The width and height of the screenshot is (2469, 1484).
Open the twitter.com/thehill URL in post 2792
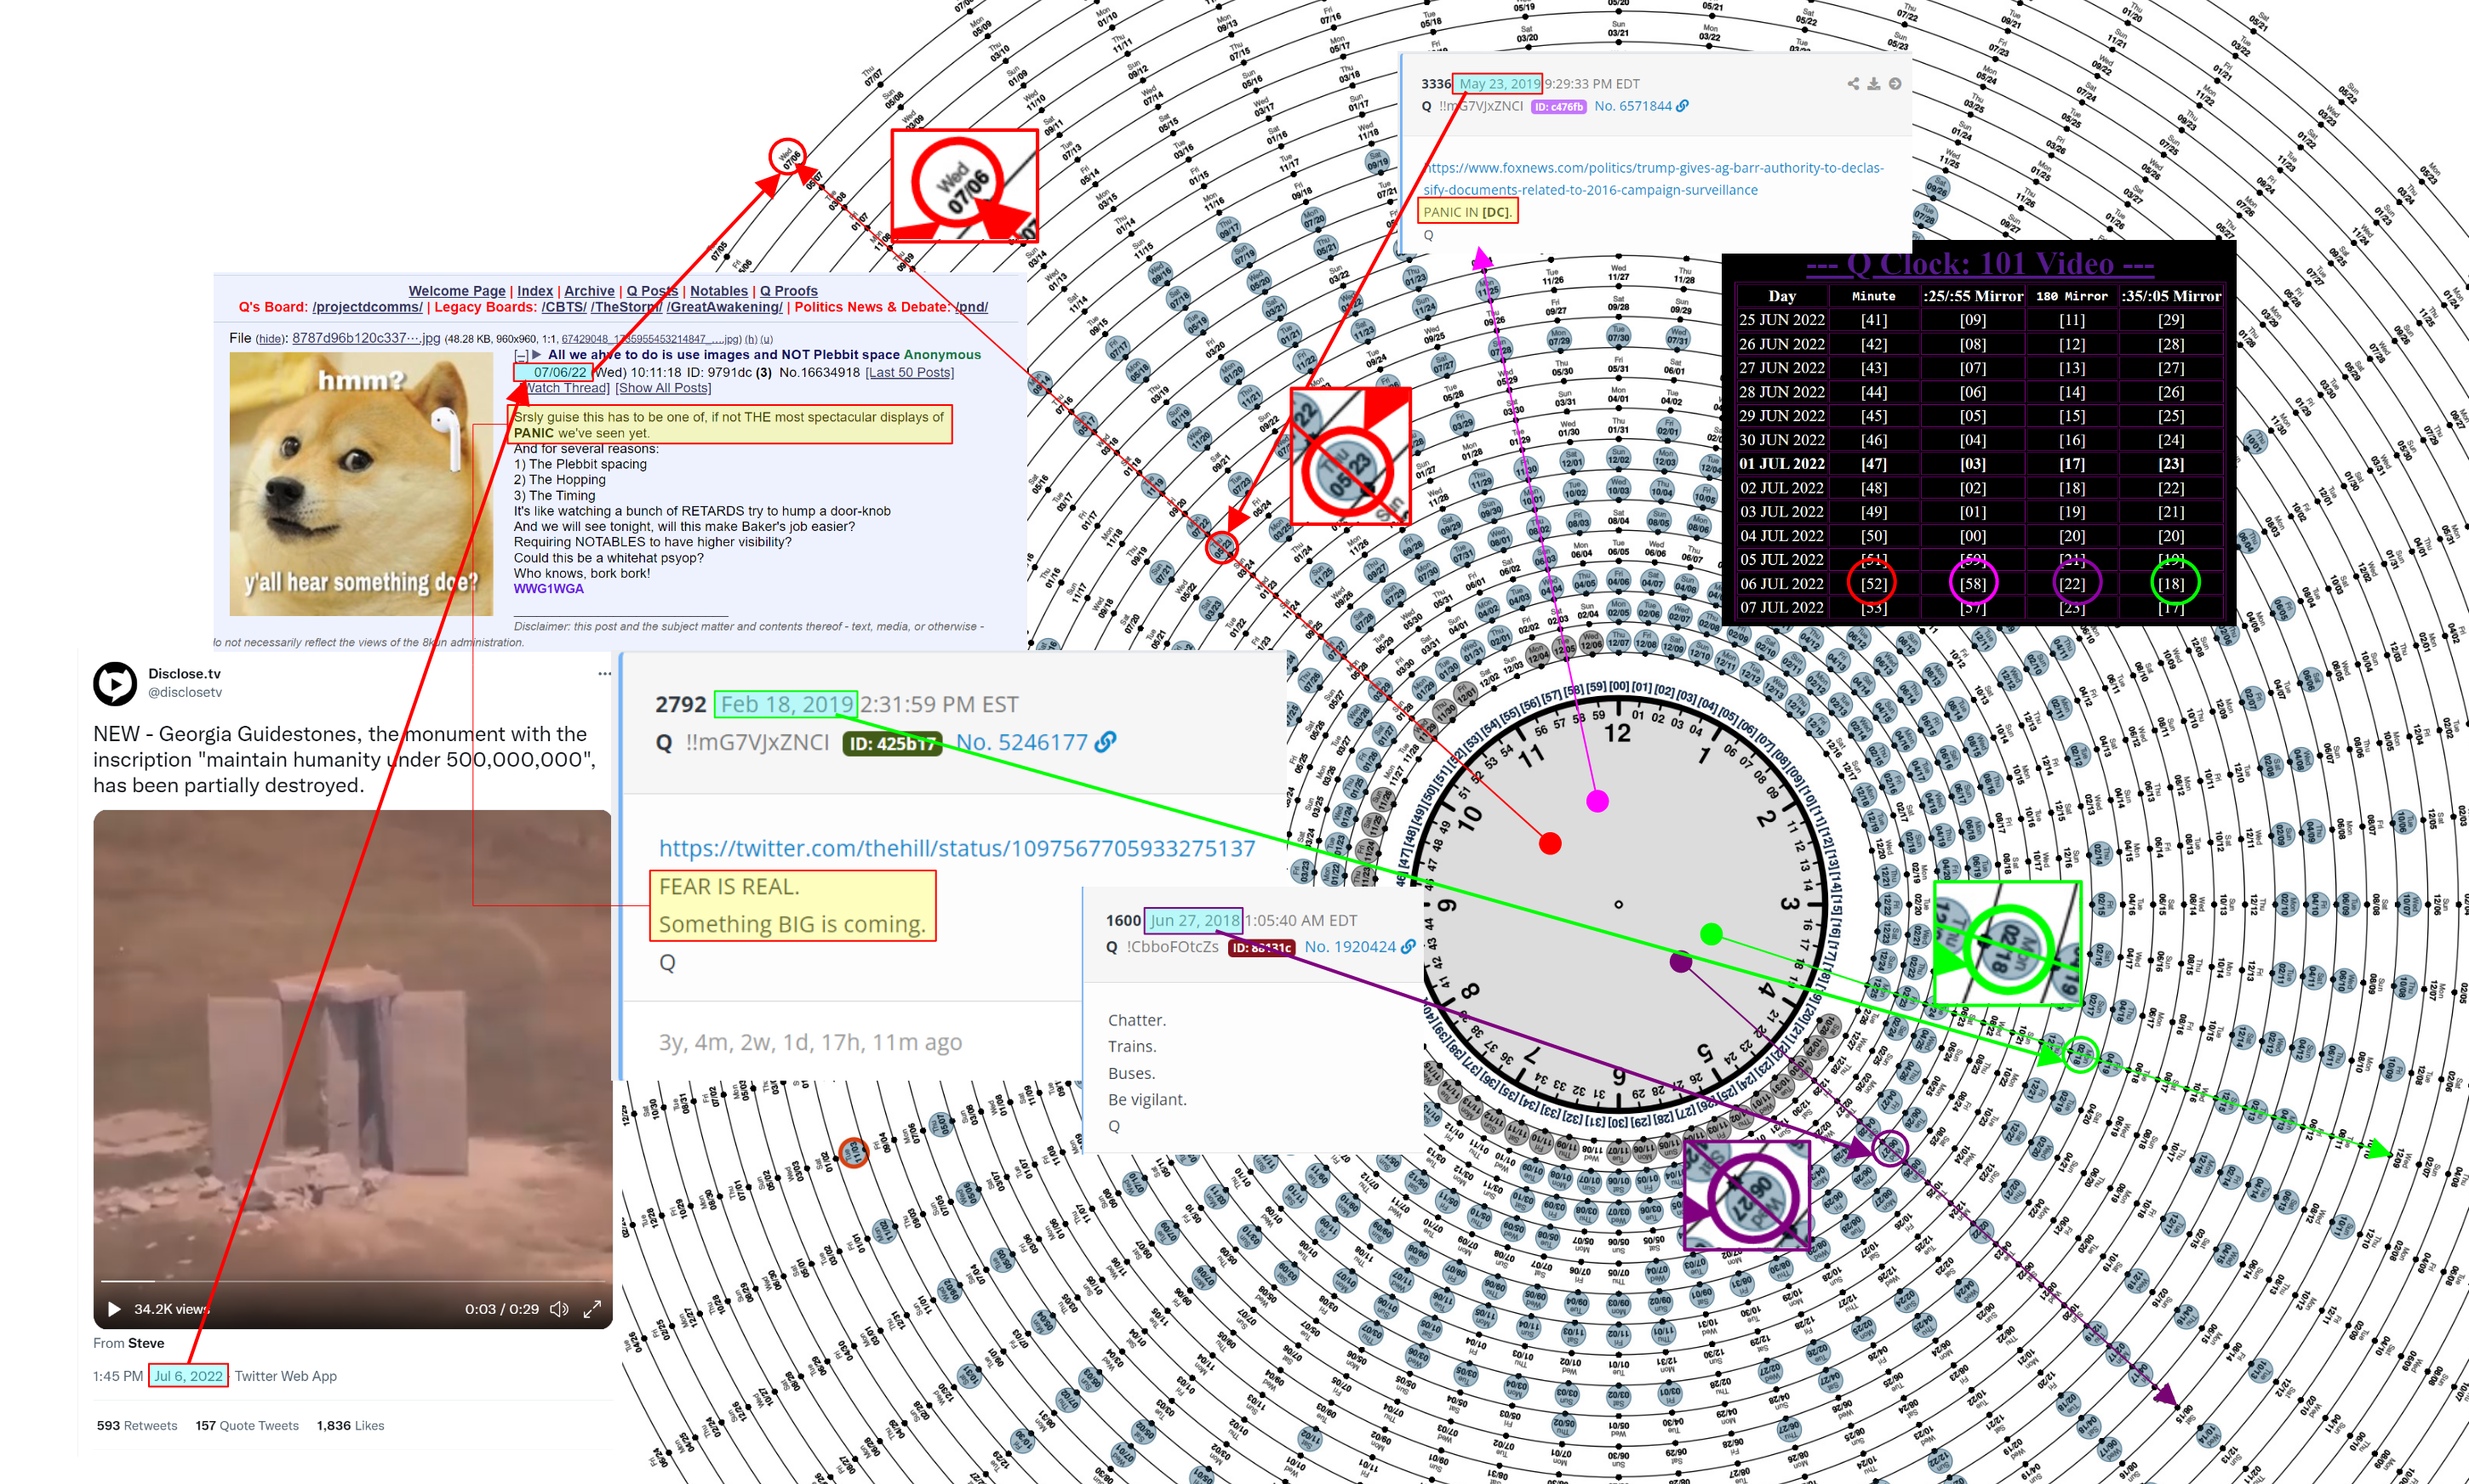[957, 848]
